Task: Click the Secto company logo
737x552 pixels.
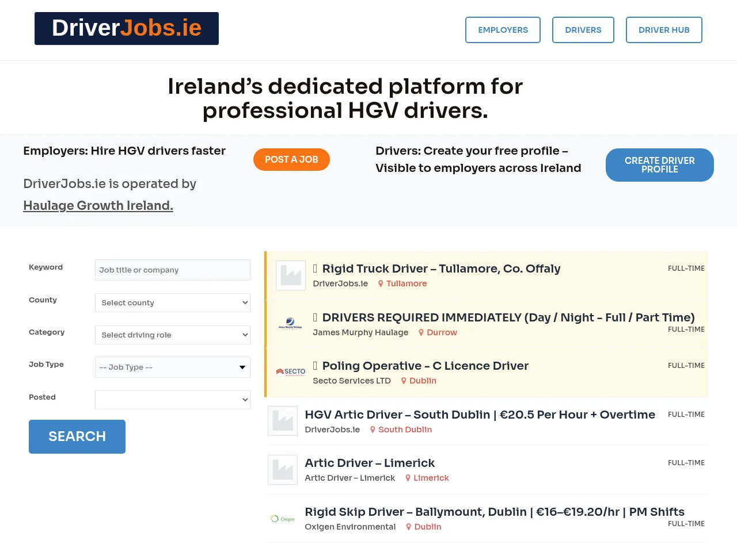Action: tap(291, 372)
